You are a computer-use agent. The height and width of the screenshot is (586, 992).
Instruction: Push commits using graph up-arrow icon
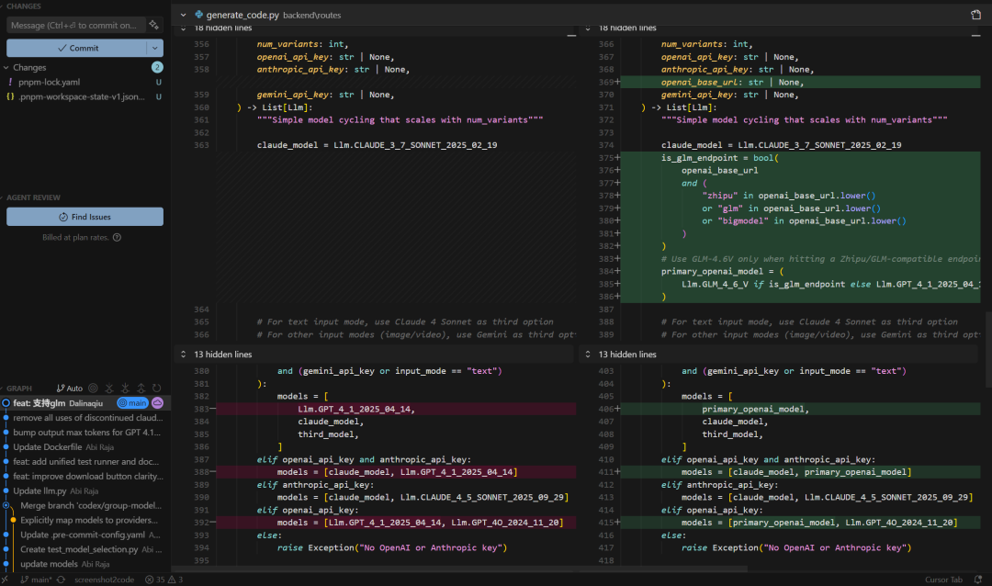[x=141, y=388]
